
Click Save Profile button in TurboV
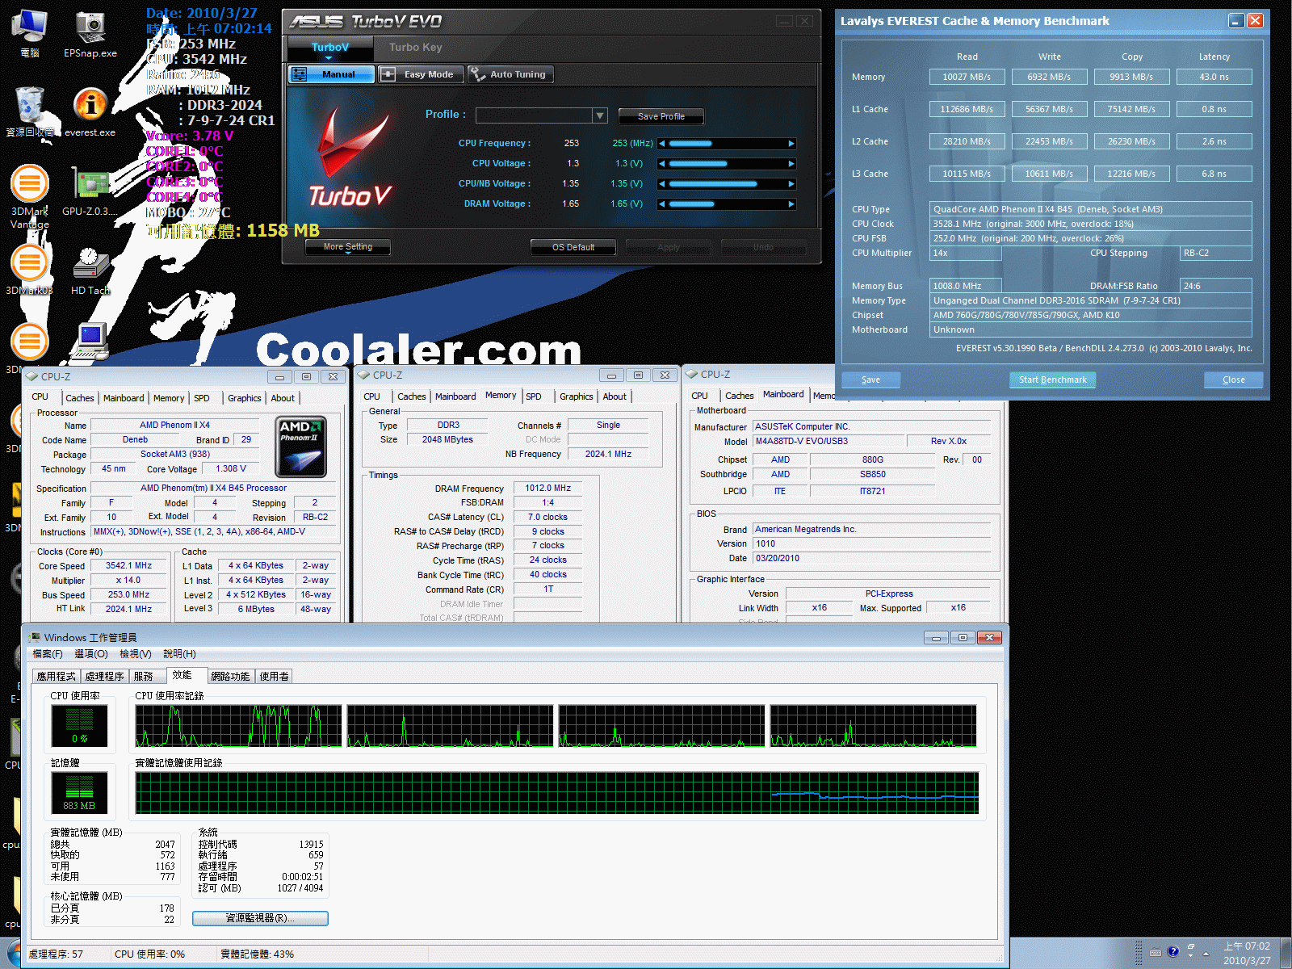click(x=661, y=116)
